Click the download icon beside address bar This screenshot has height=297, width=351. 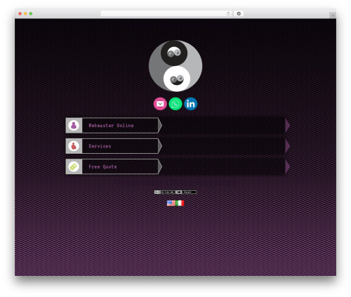tap(239, 13)
